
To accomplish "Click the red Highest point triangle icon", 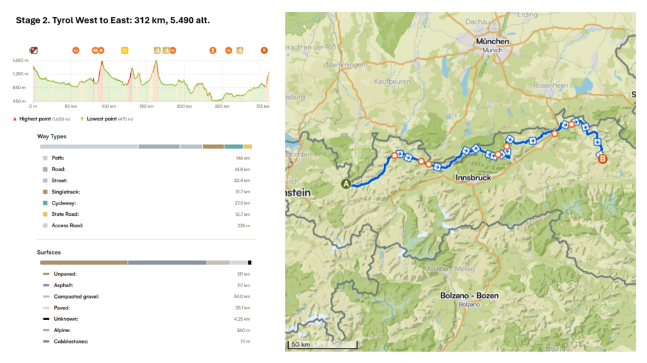I will coord(15,119).
